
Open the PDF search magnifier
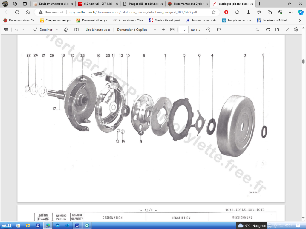tap(257, 30)
